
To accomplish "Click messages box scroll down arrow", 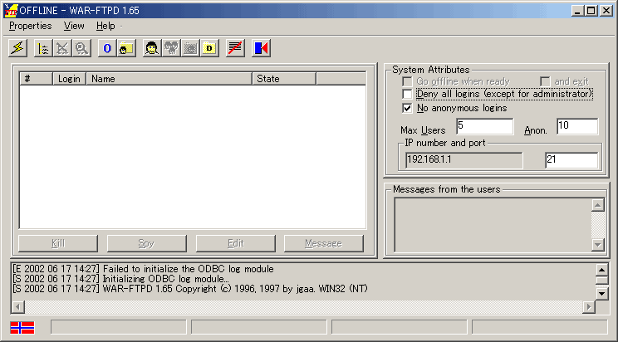I will click(597, 245).
